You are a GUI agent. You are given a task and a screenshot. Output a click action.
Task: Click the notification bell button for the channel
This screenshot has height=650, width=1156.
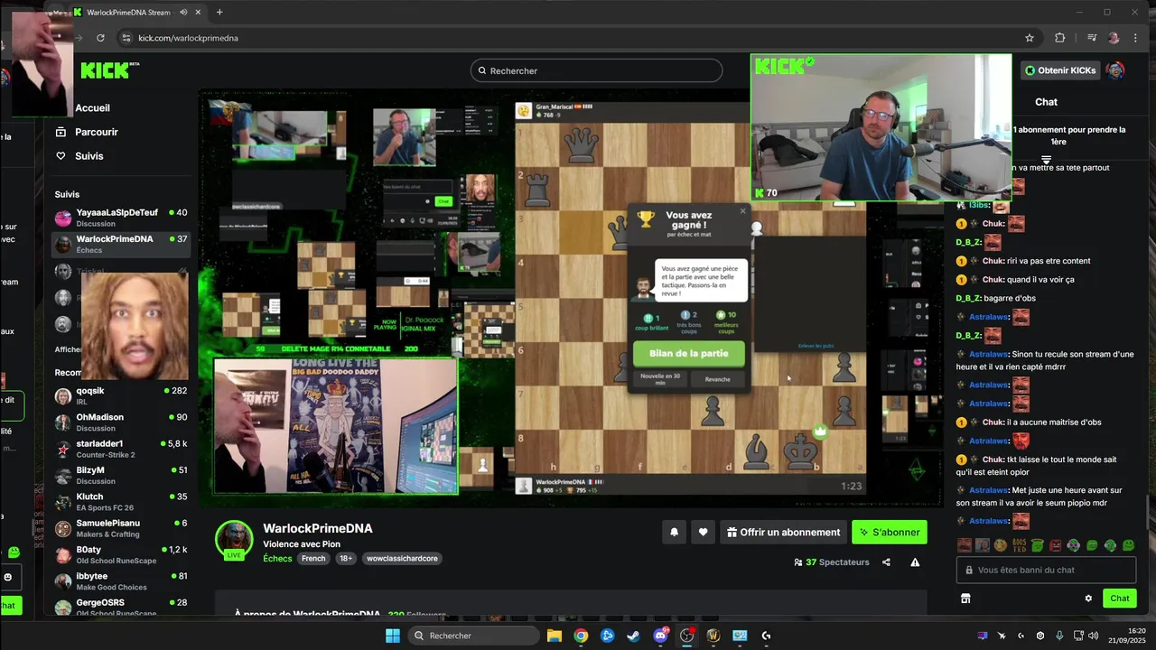tap(674, 533)
